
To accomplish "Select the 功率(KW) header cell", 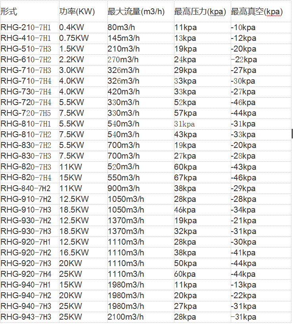I will tap(77, 12).
